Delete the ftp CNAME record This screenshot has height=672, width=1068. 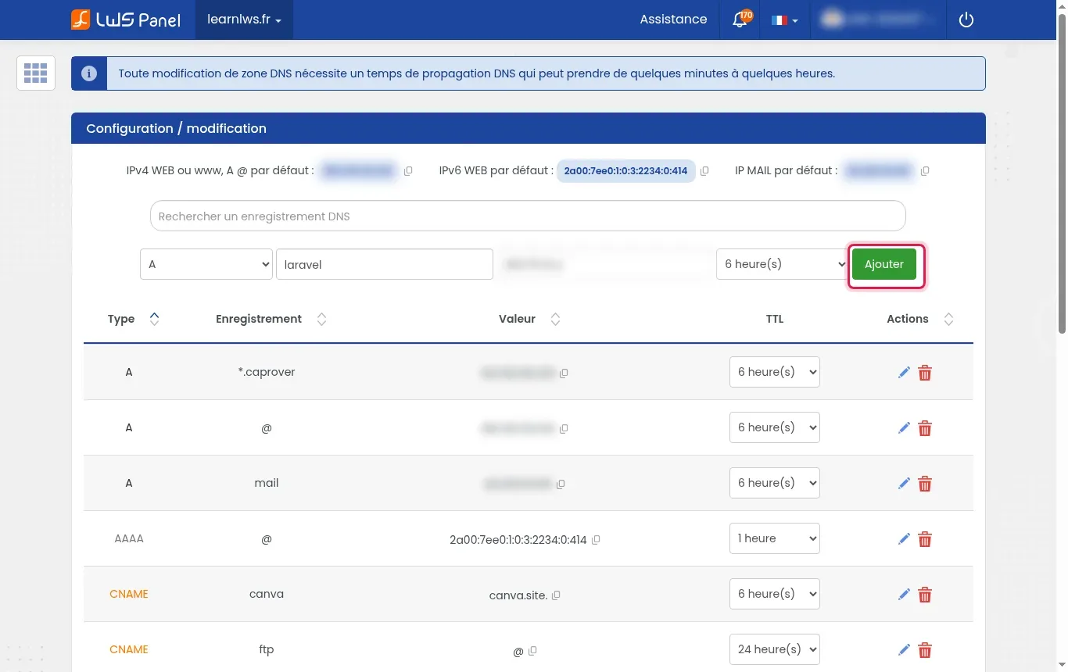click(925, 650)
